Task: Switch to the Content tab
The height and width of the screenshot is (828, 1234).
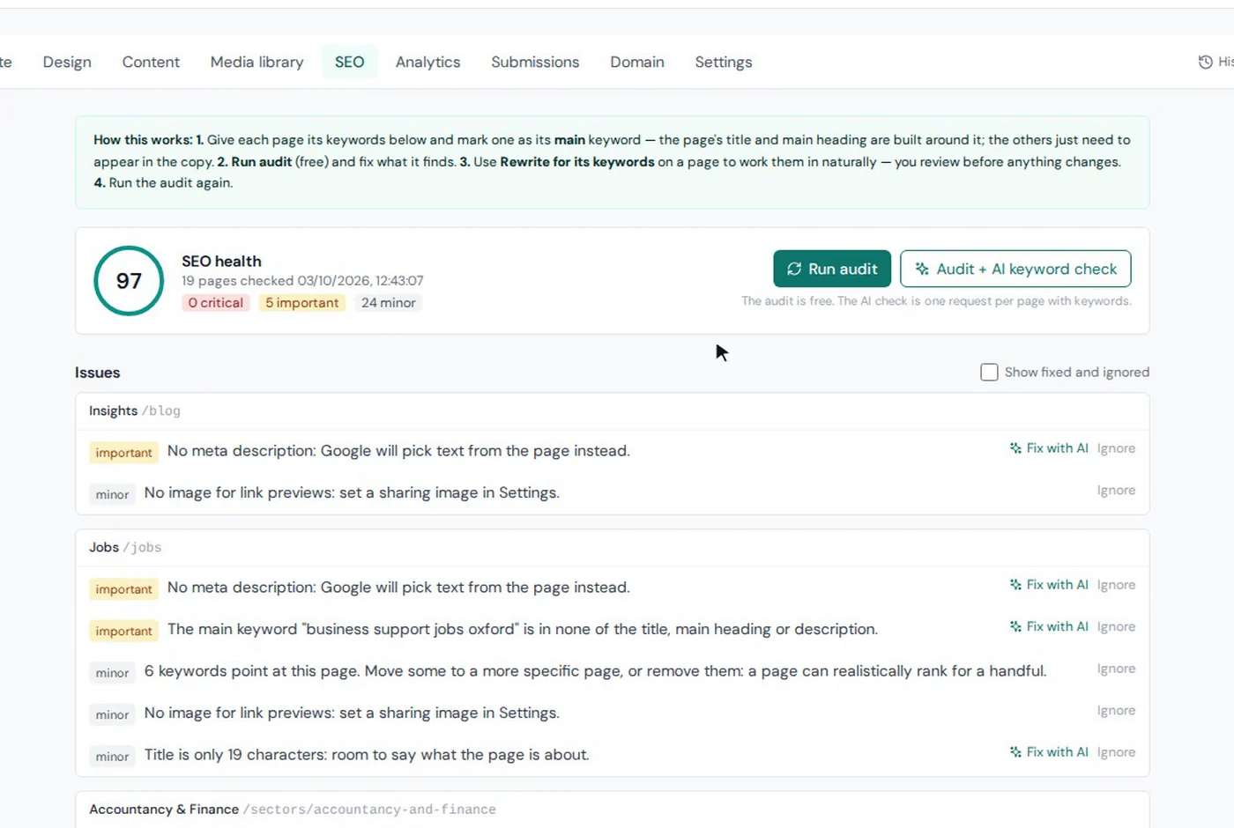Action: pyautogui.click(x=151, y=62)
